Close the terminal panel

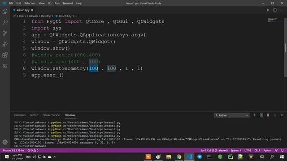coord(282,115)
